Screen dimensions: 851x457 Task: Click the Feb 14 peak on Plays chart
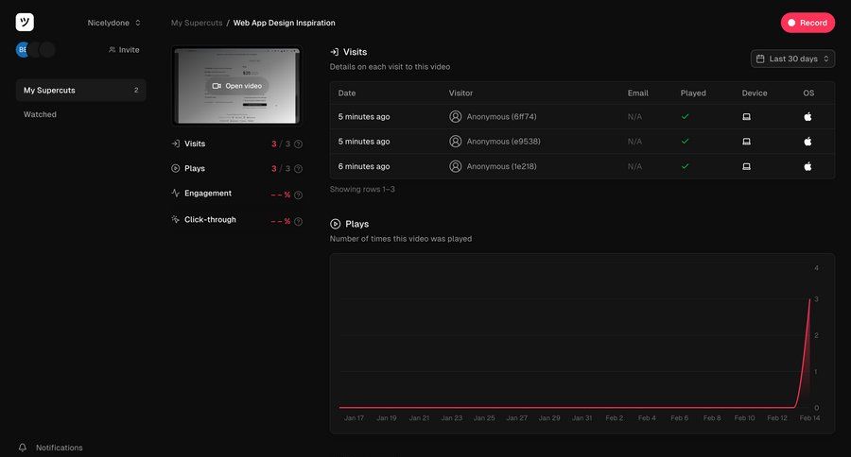[809, 299]
